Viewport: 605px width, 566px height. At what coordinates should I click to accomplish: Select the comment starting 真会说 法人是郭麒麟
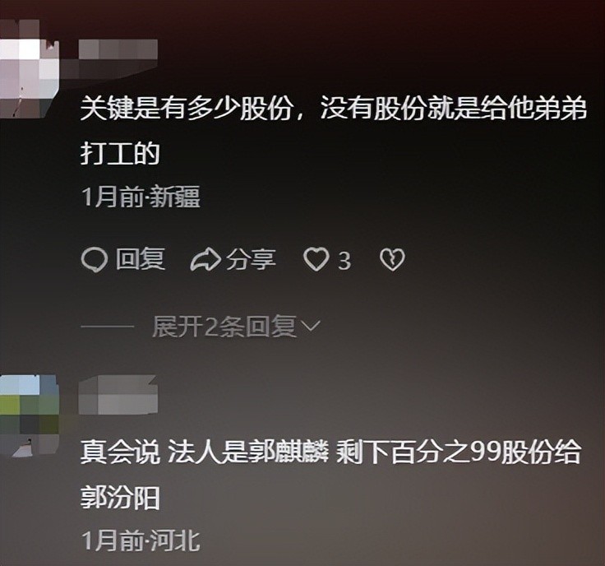(330, 474)
